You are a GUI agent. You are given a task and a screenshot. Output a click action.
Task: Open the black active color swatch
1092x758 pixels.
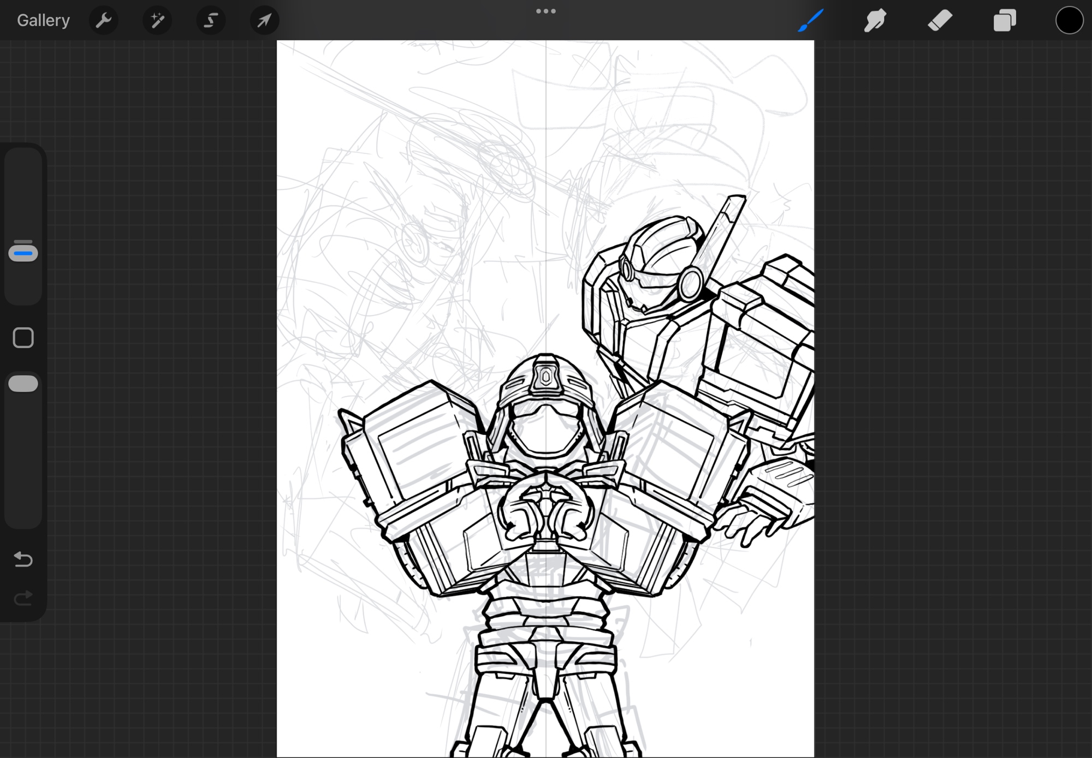coord(1069,21)
